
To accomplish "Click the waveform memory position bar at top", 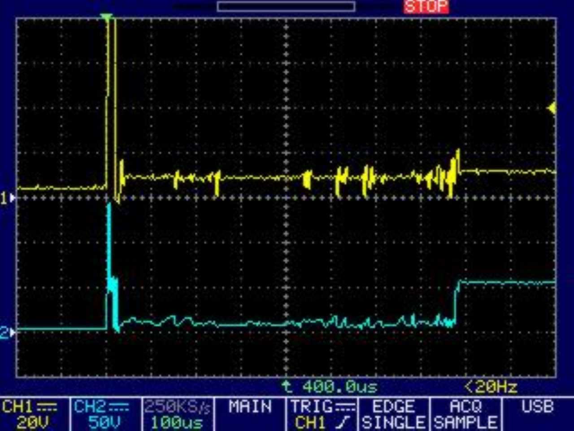I will (x=286, y=6).
